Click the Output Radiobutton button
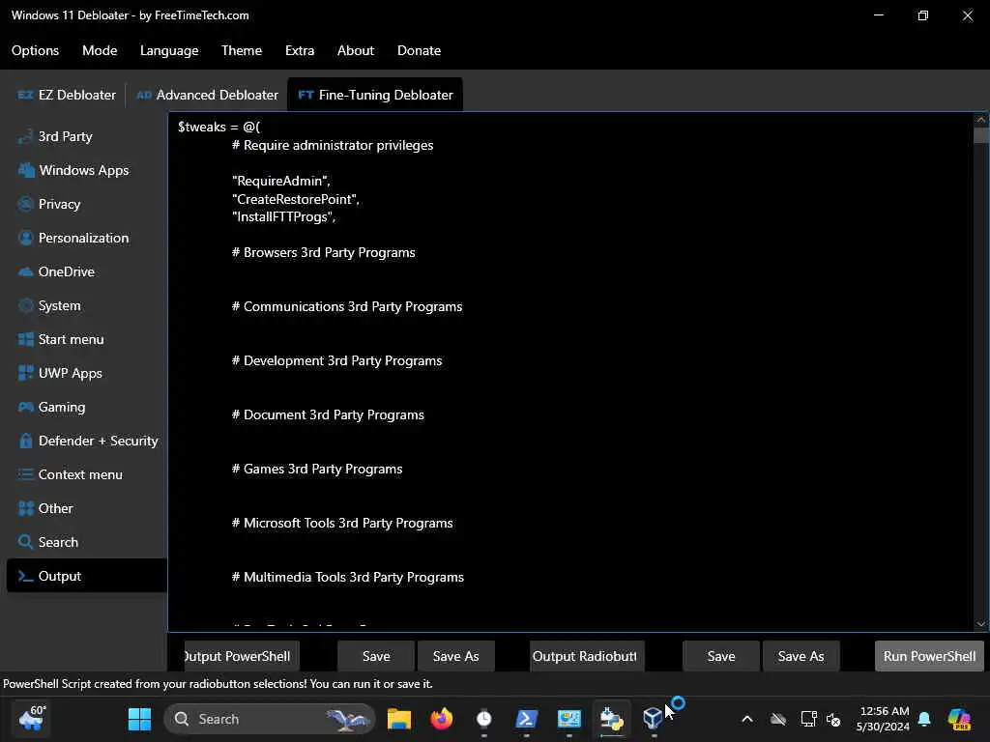 pyautogui.click(x=587, y=656)
